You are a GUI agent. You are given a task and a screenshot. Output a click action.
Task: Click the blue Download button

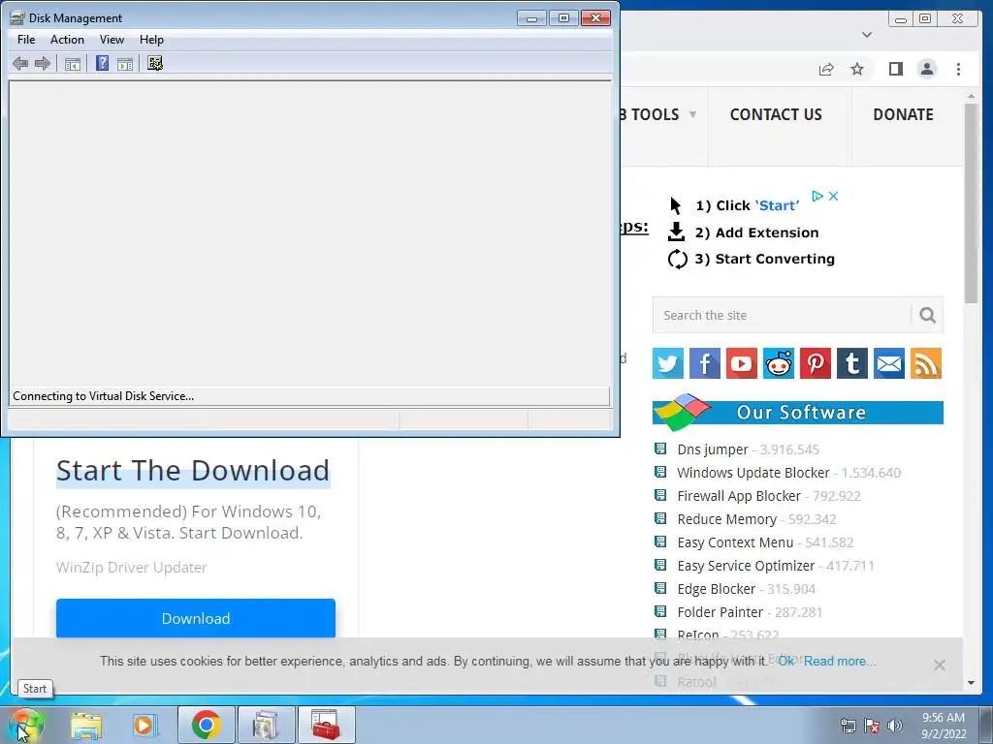click(x=196, y=618)
